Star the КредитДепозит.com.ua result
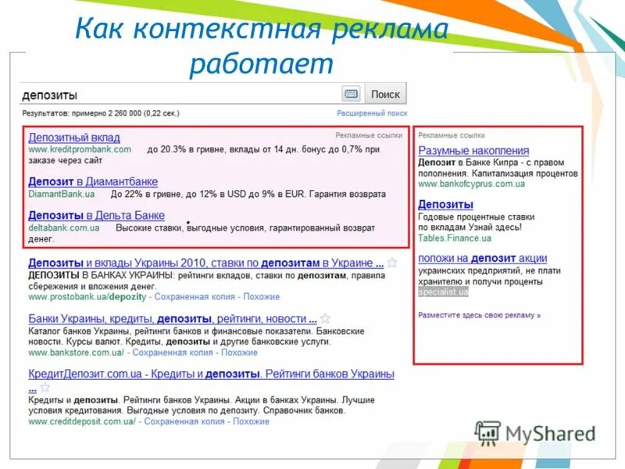625x469 pixels. 45,387
